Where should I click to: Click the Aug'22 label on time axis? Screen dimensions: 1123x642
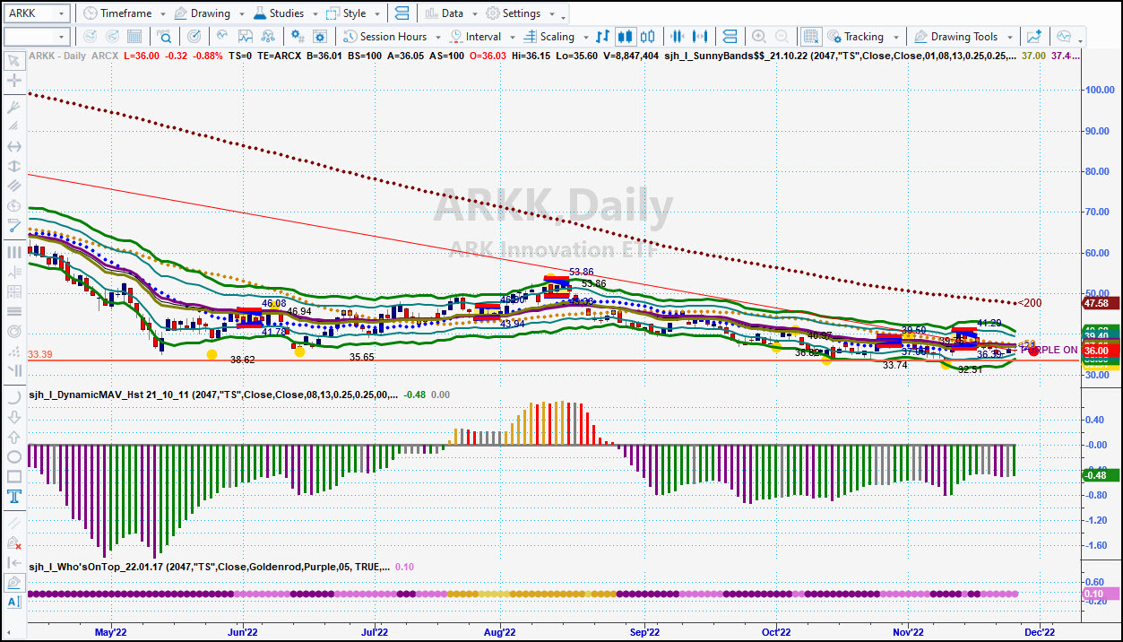498,631
